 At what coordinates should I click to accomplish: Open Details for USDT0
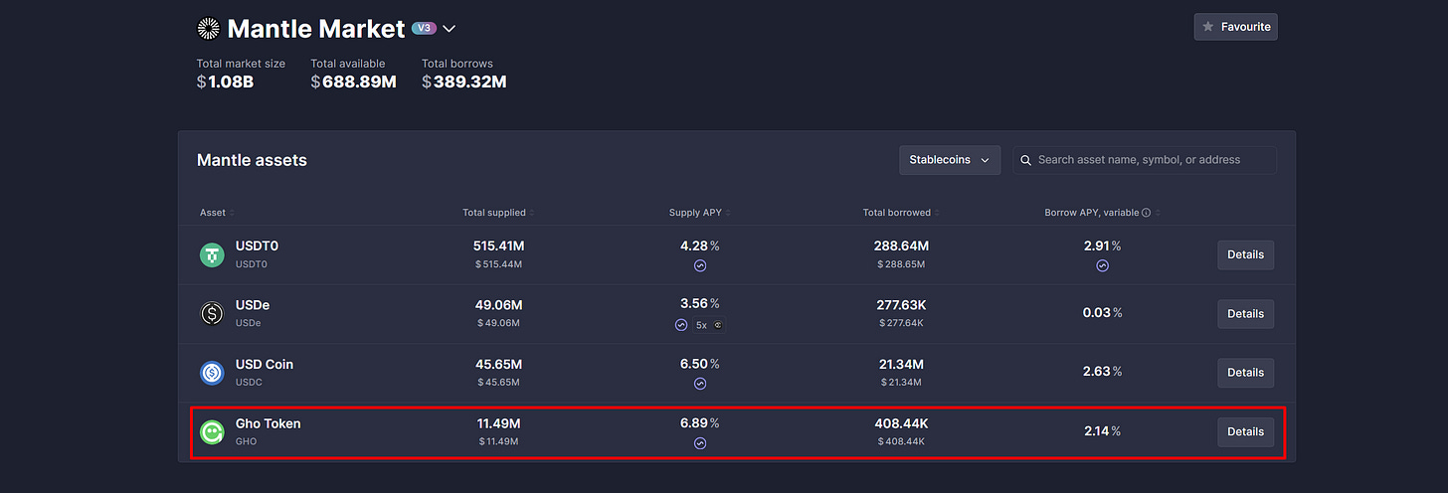[x=1245, y=254]
